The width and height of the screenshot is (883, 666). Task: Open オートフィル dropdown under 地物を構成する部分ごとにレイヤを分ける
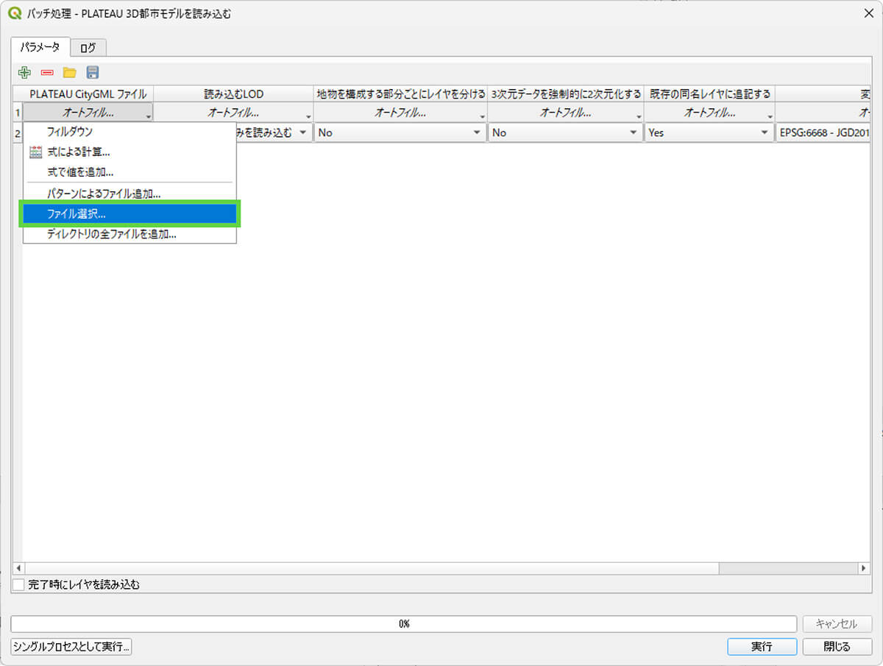400,113
